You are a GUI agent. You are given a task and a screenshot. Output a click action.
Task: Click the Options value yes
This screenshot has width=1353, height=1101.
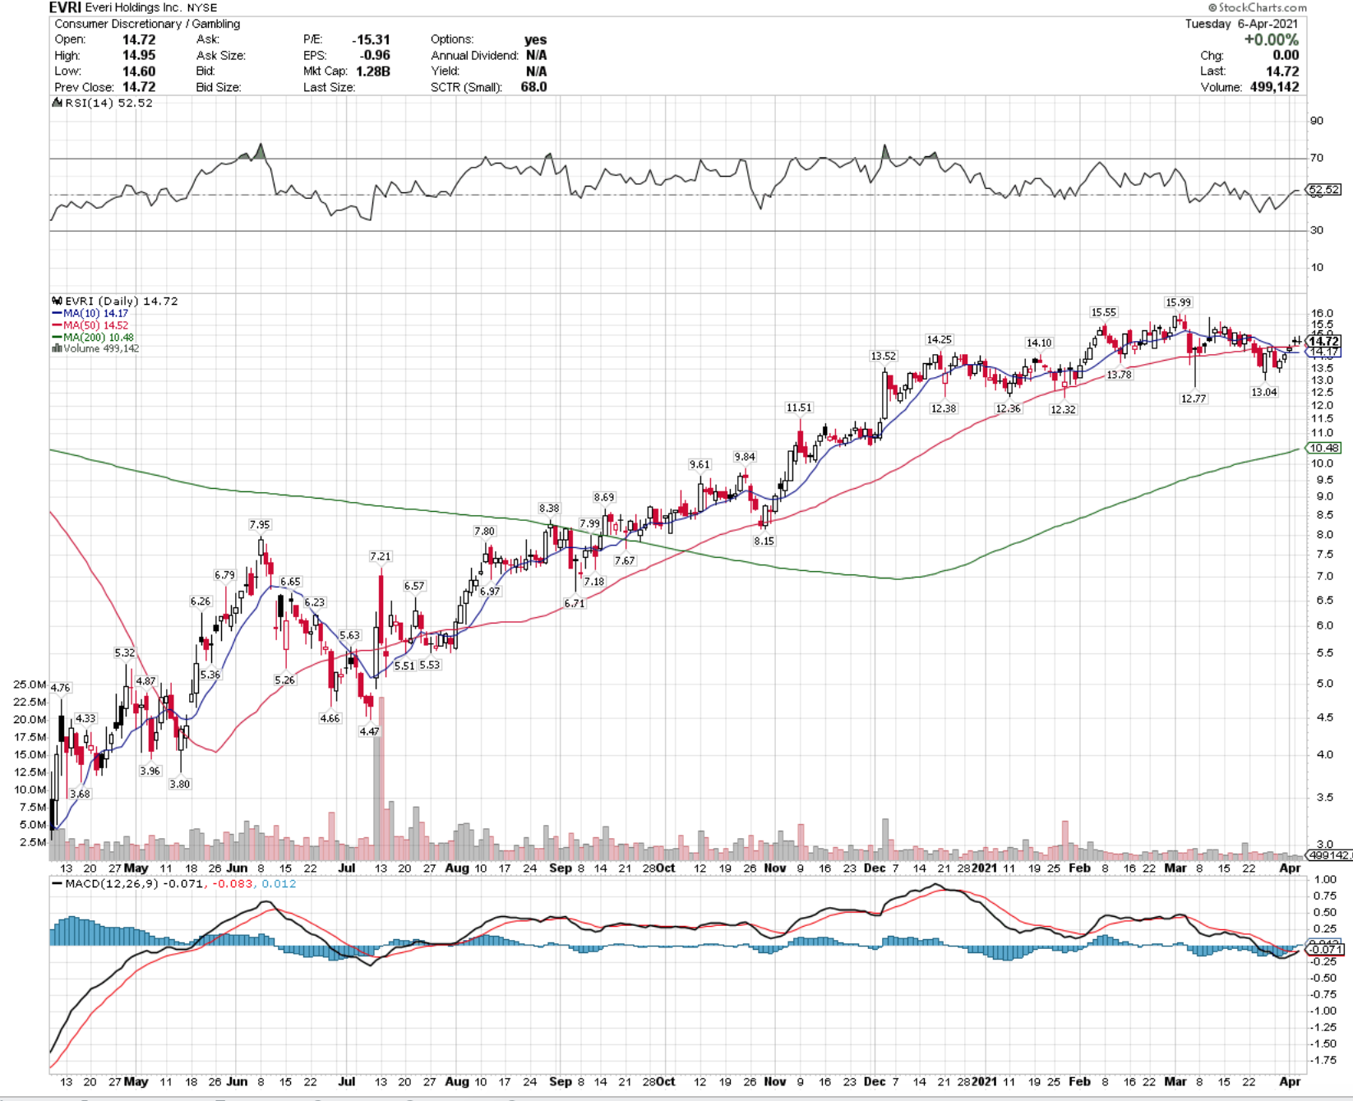535,39
